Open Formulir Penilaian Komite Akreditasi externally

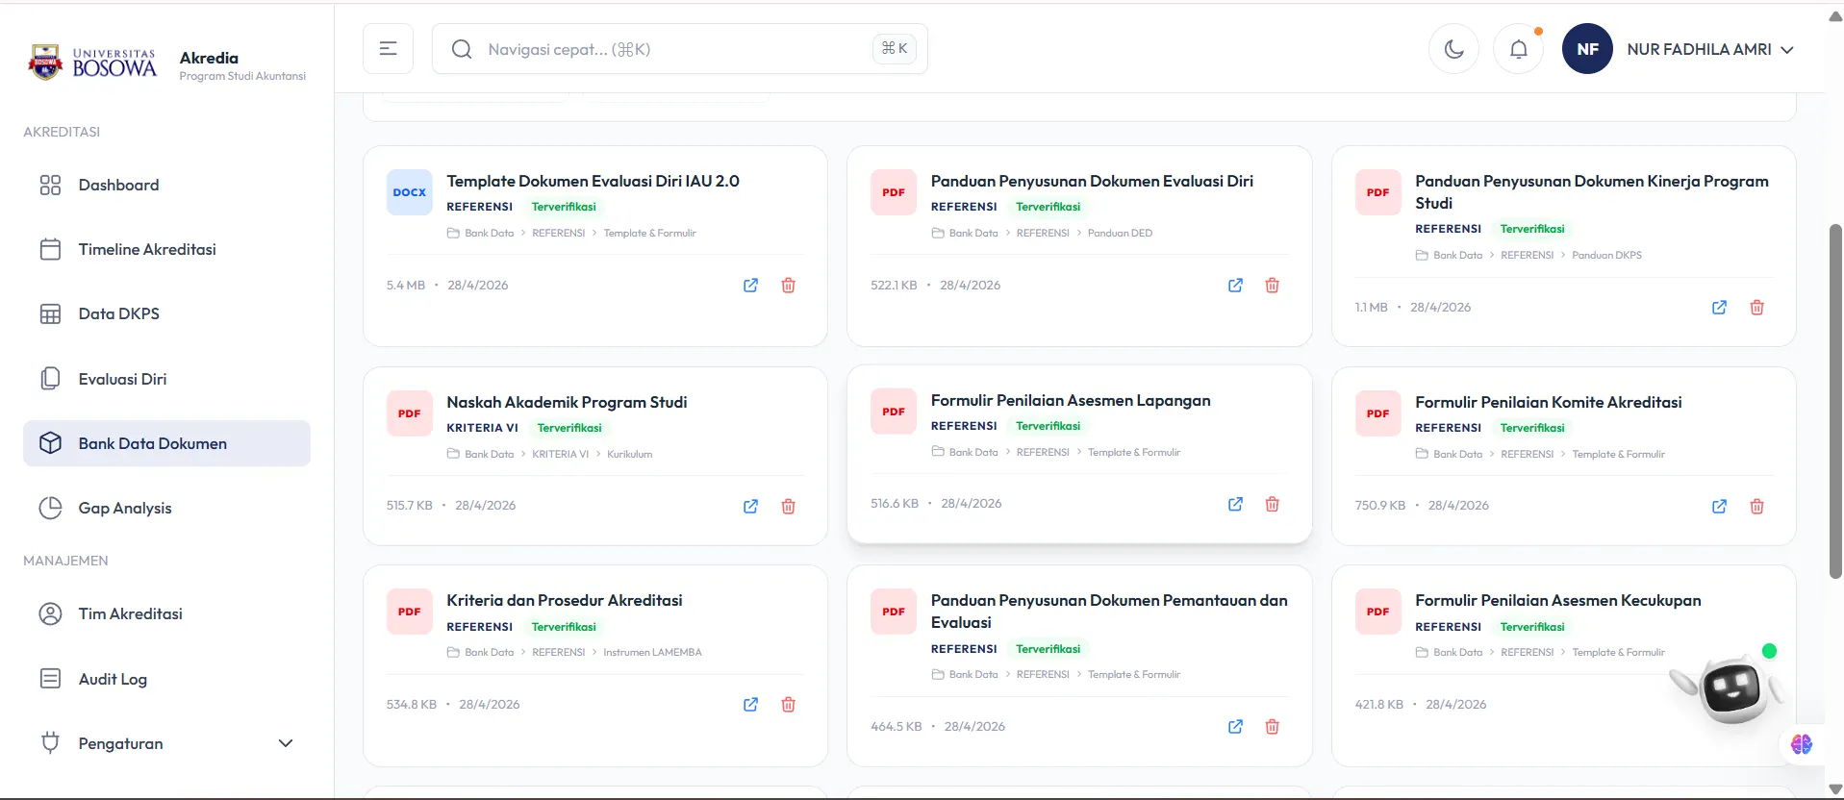1719,507
